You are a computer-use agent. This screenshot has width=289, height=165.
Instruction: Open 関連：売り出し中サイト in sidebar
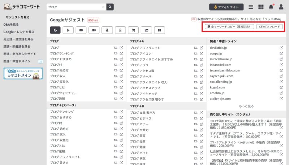20,54
